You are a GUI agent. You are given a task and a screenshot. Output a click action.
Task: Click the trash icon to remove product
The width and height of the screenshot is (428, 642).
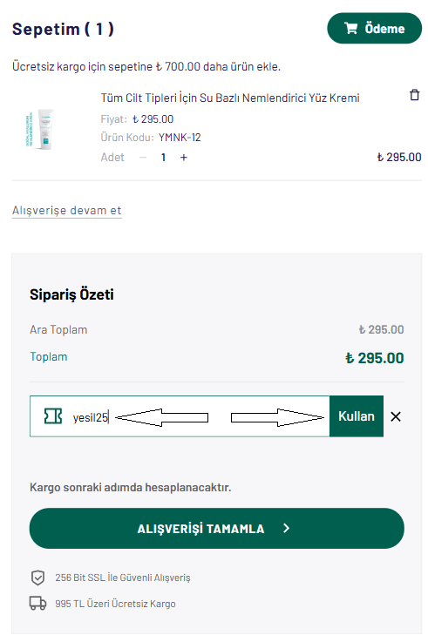(414, 95)
